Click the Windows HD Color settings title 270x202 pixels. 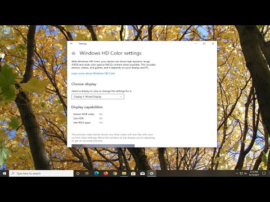pos(110,53)
